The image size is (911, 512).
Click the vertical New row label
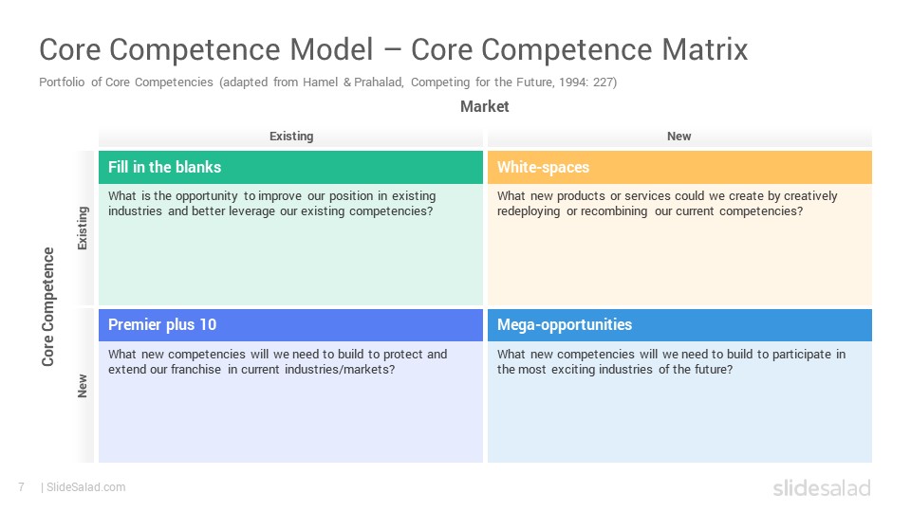pos(83,386)
